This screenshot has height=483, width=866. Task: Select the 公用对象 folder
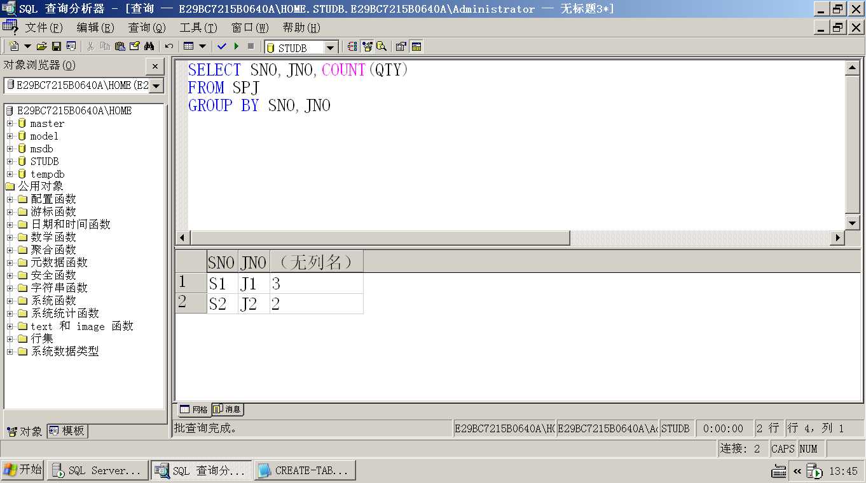click(x=41, y=186)
